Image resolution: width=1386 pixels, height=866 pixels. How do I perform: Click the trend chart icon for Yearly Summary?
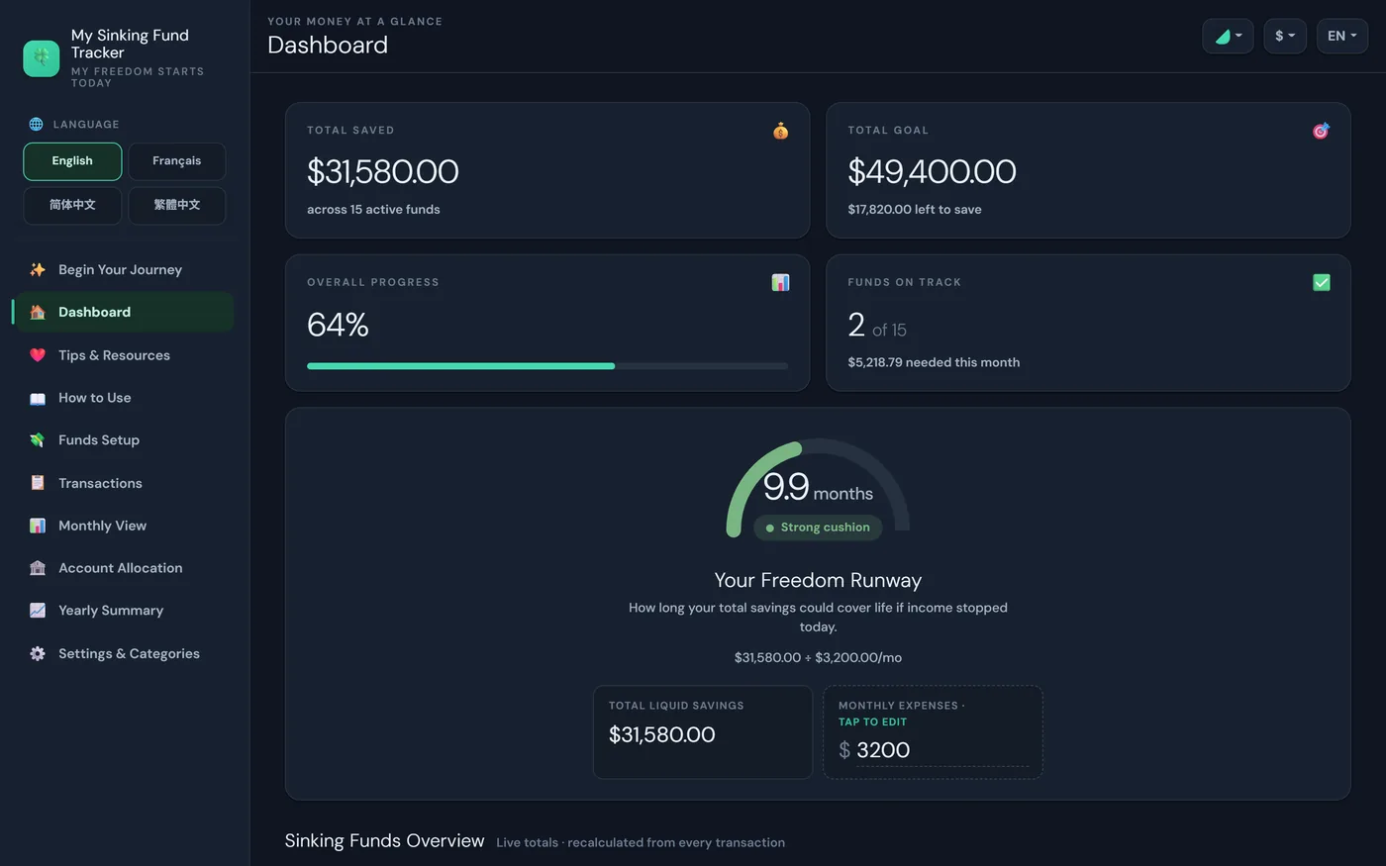tap(38, 611)
